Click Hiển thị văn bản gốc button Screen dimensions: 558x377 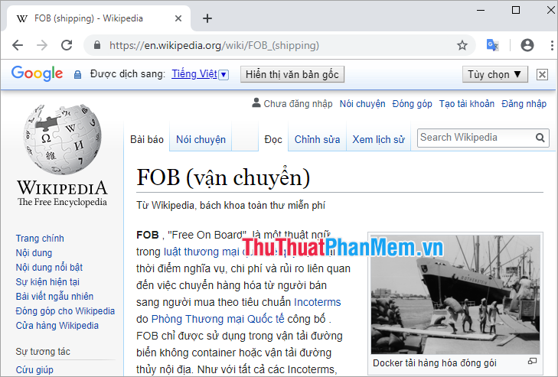click(x=292, y=74)
